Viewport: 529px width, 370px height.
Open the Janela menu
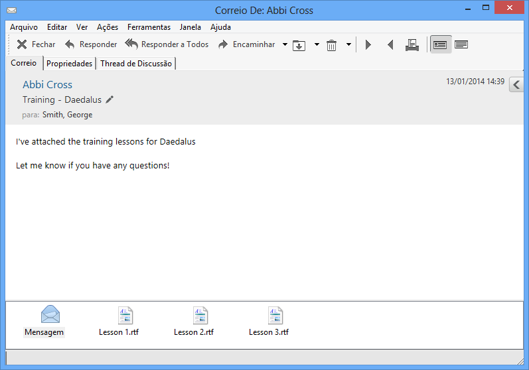(x=190, y=27)
